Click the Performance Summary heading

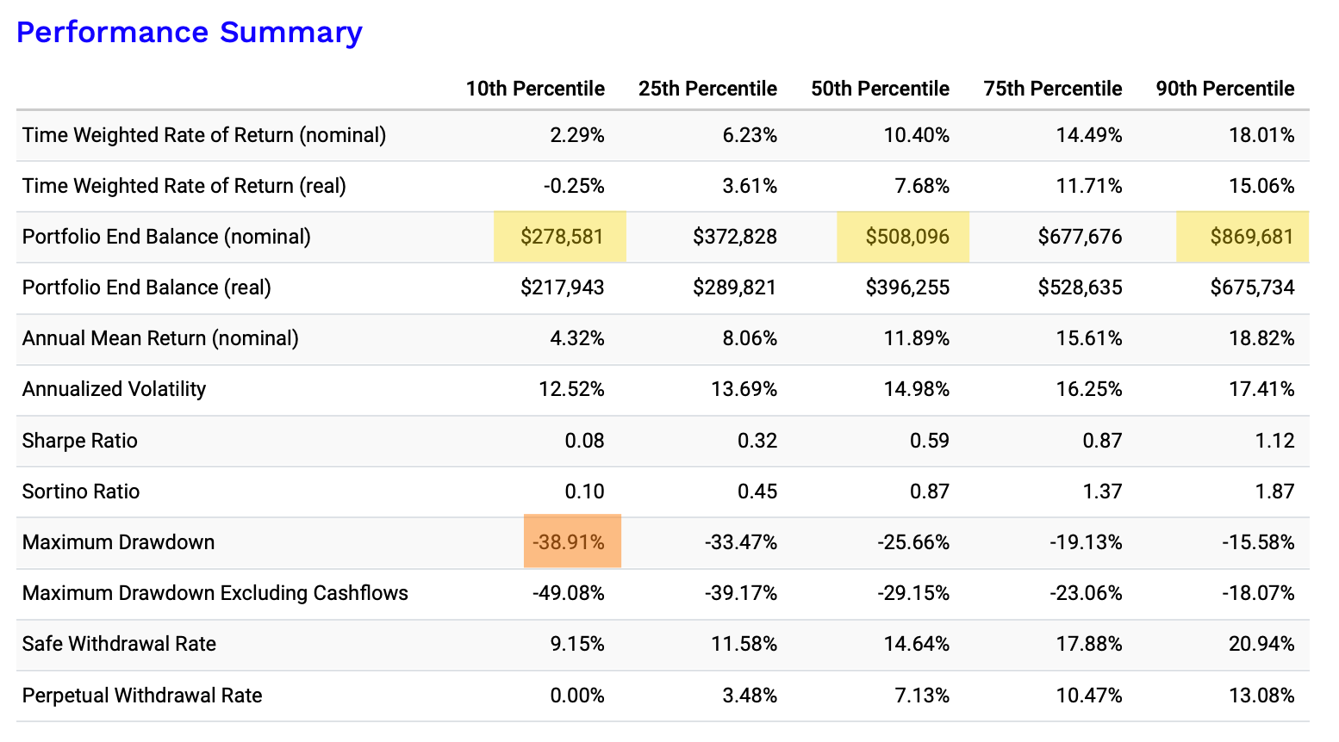pyautogui.click(x=190, y=33)
